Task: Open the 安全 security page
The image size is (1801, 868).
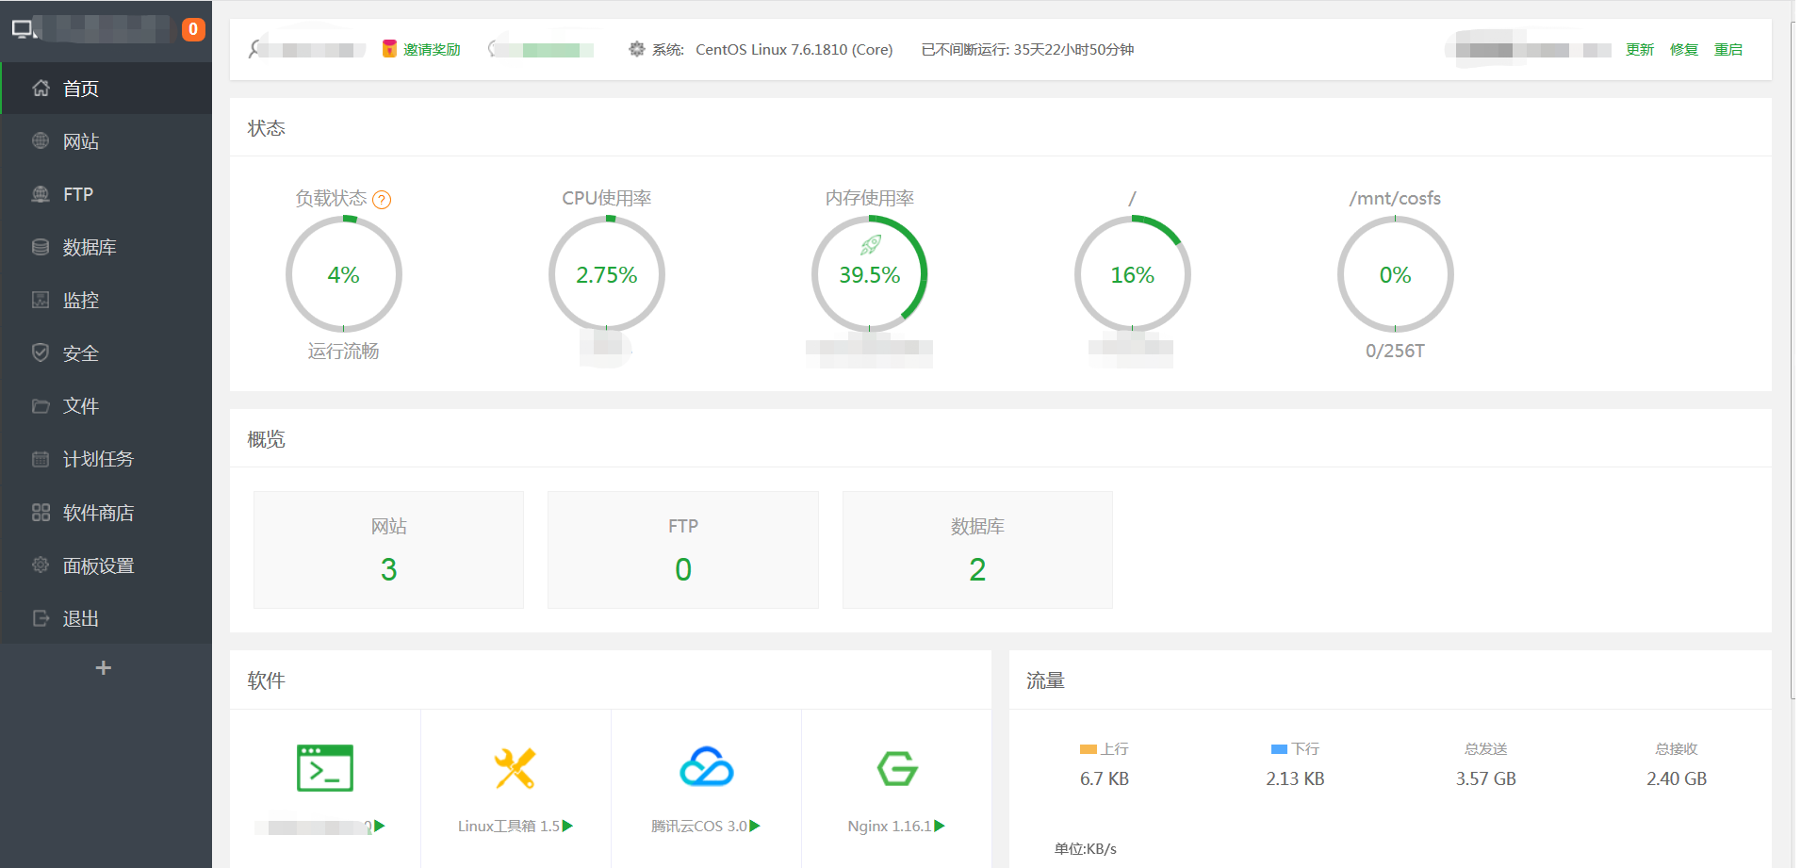Action: coord(106,353)
